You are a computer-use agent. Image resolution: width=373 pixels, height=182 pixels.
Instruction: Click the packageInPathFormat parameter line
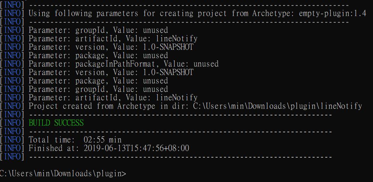[123, 64]
